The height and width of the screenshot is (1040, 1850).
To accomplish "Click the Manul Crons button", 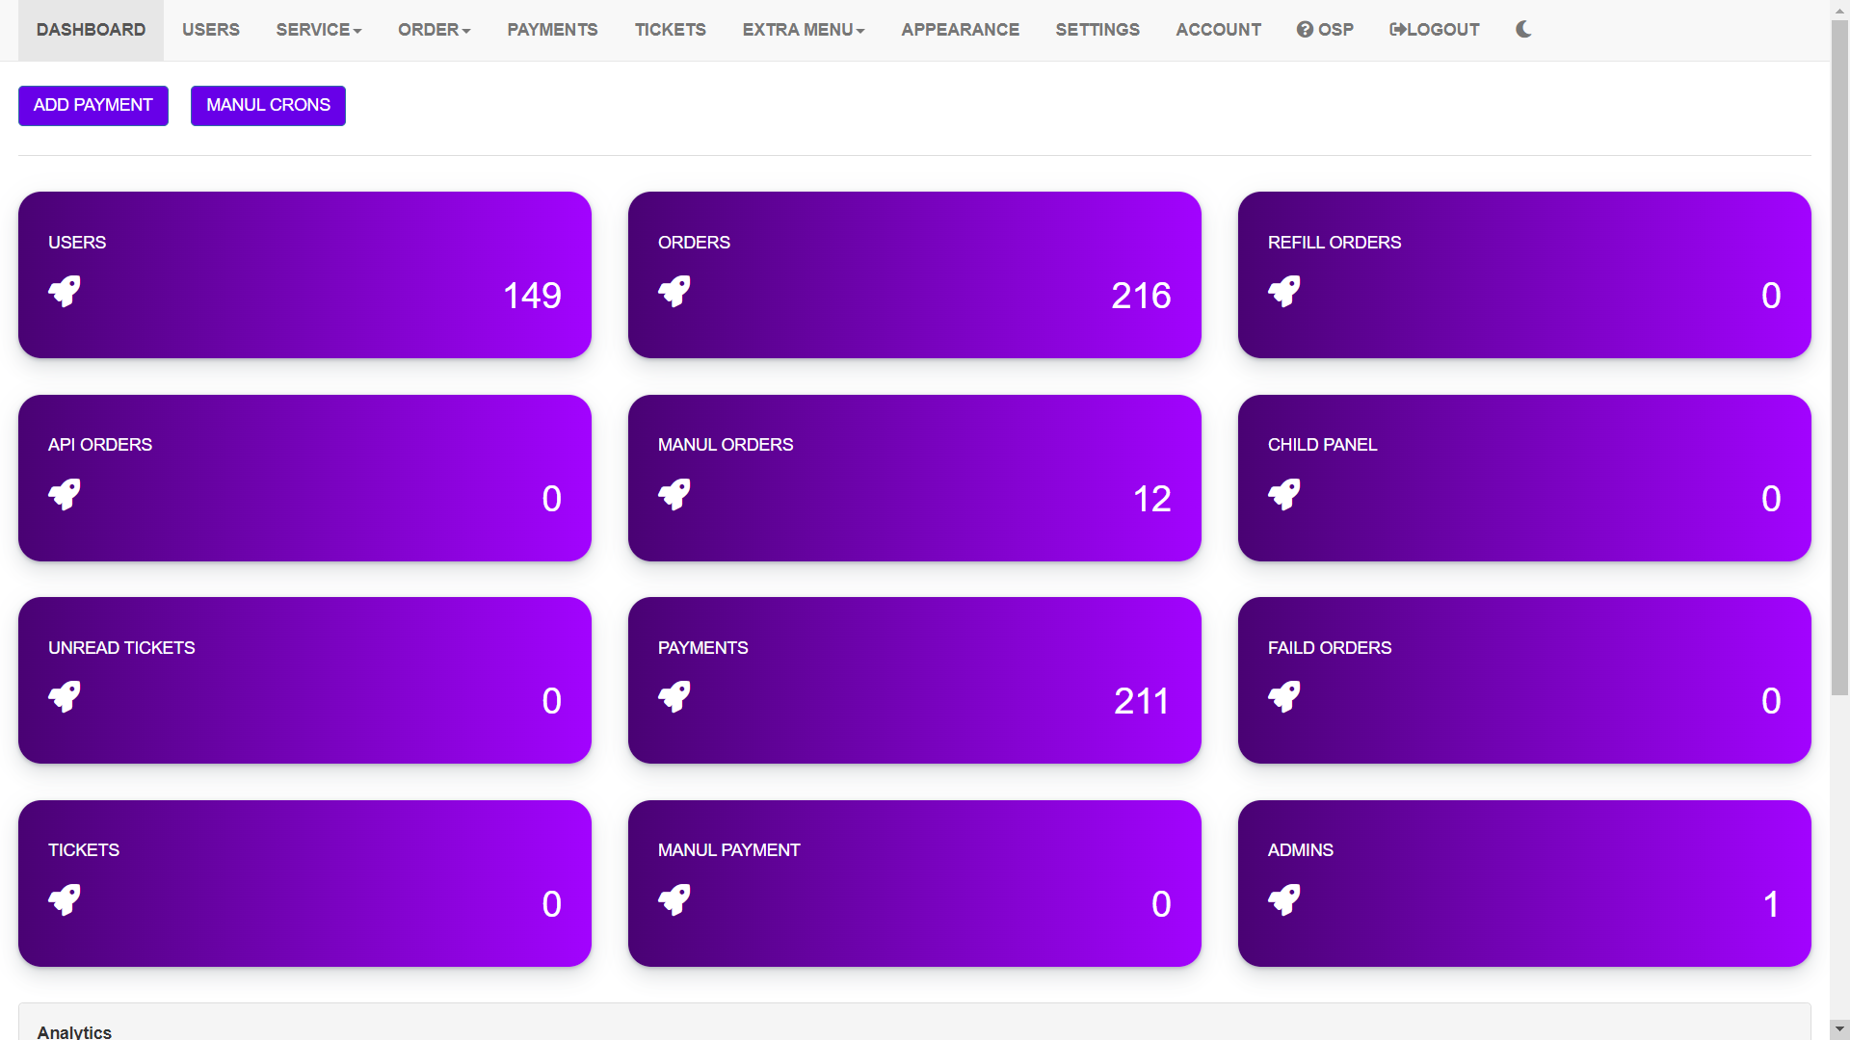I will [268, 105].
